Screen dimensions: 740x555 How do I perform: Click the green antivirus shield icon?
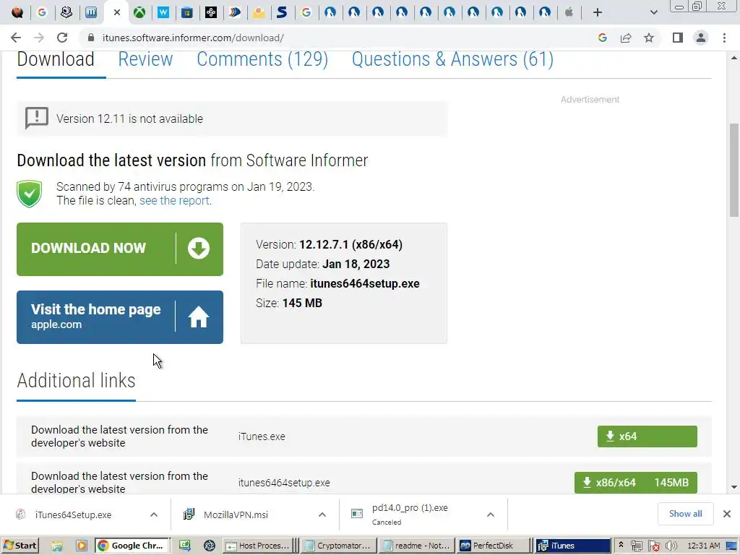pyautogui.click(x=29, y=194)
